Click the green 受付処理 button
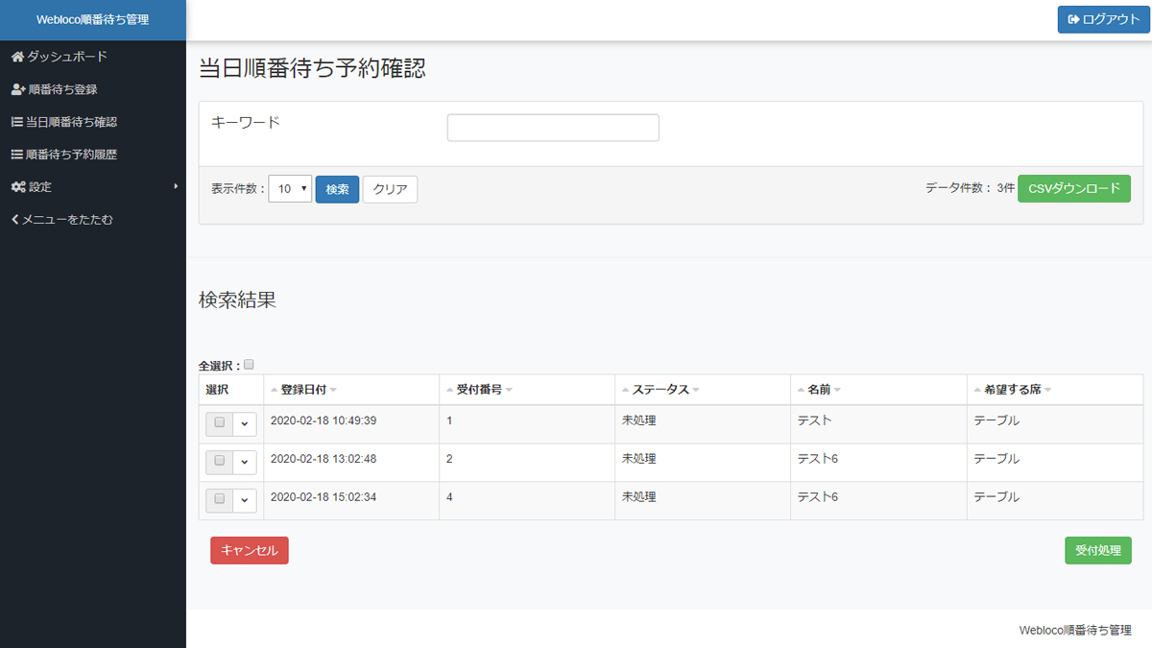The image size is (1152, 648). pos(1098,550)
